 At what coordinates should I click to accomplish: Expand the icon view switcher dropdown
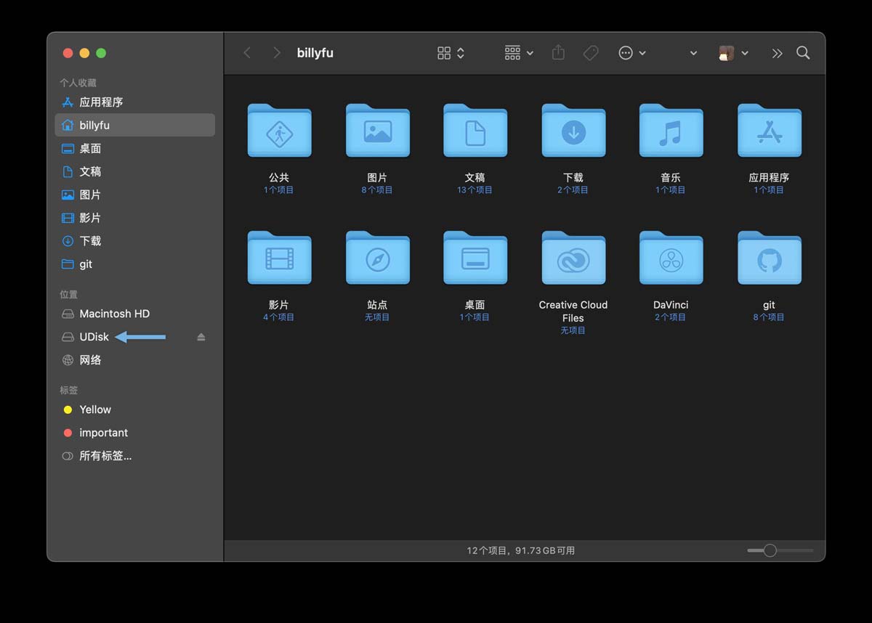pos(451,53)
